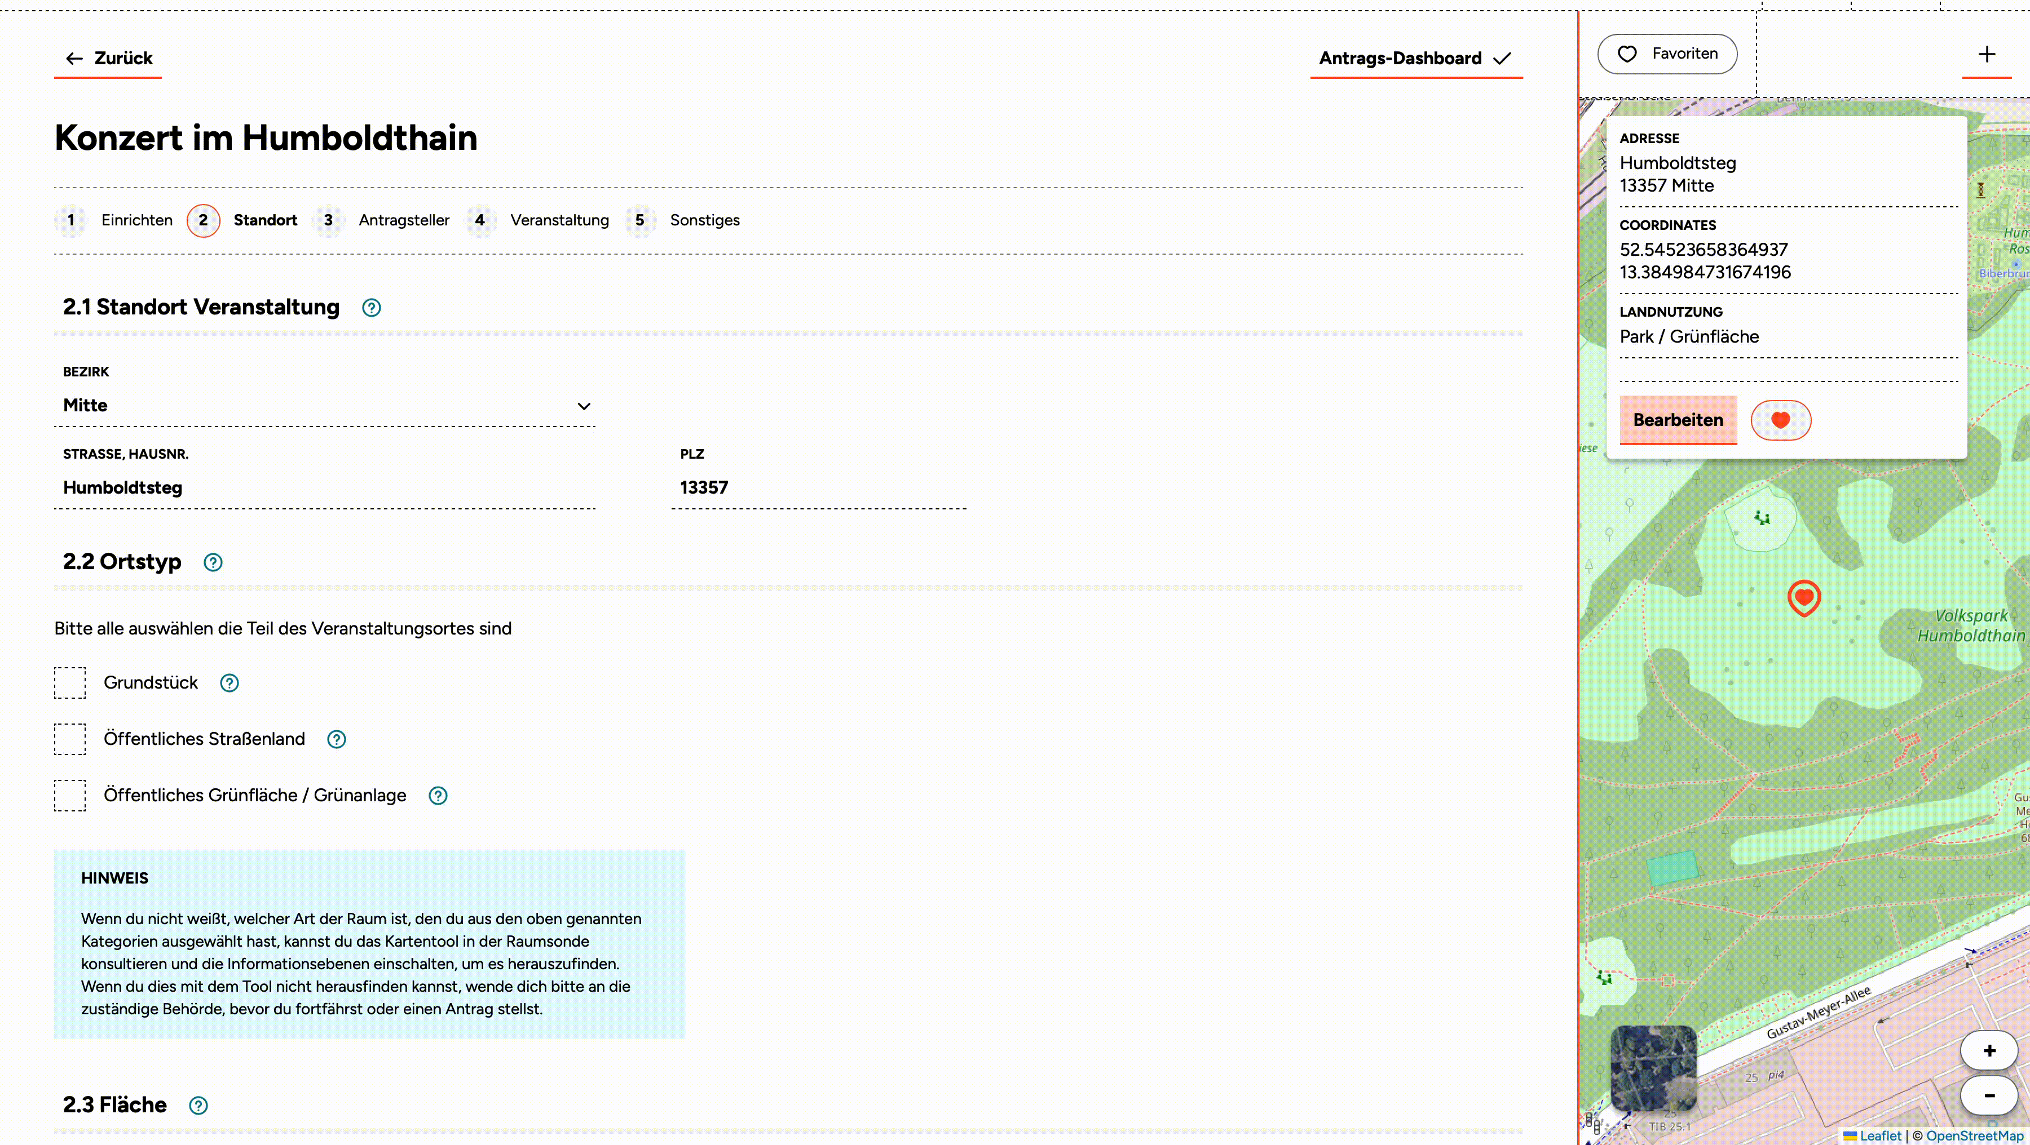The height and width of the screenshot is (1145, 2030).
Task: Switch to satellite view thumbnail on map
Action: [x=1653, y=1068]
